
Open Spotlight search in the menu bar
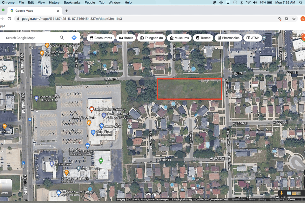301,3
